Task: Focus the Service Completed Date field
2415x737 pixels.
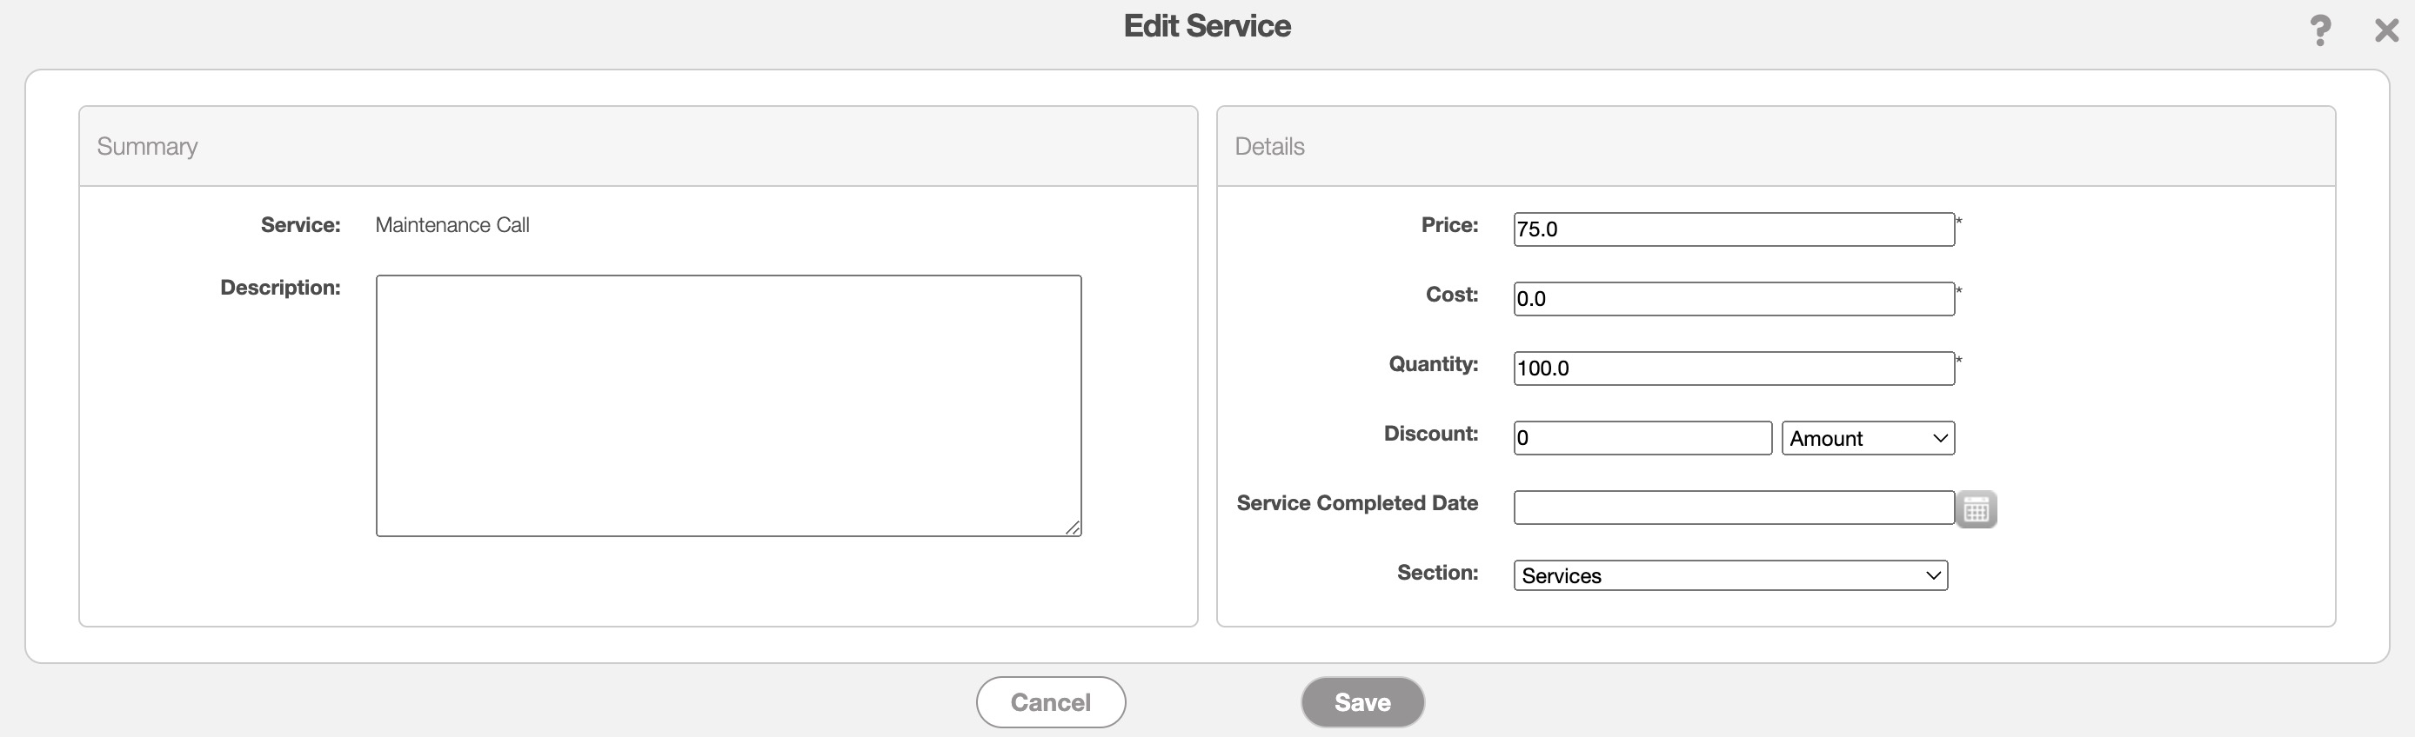Action: 1732,508
